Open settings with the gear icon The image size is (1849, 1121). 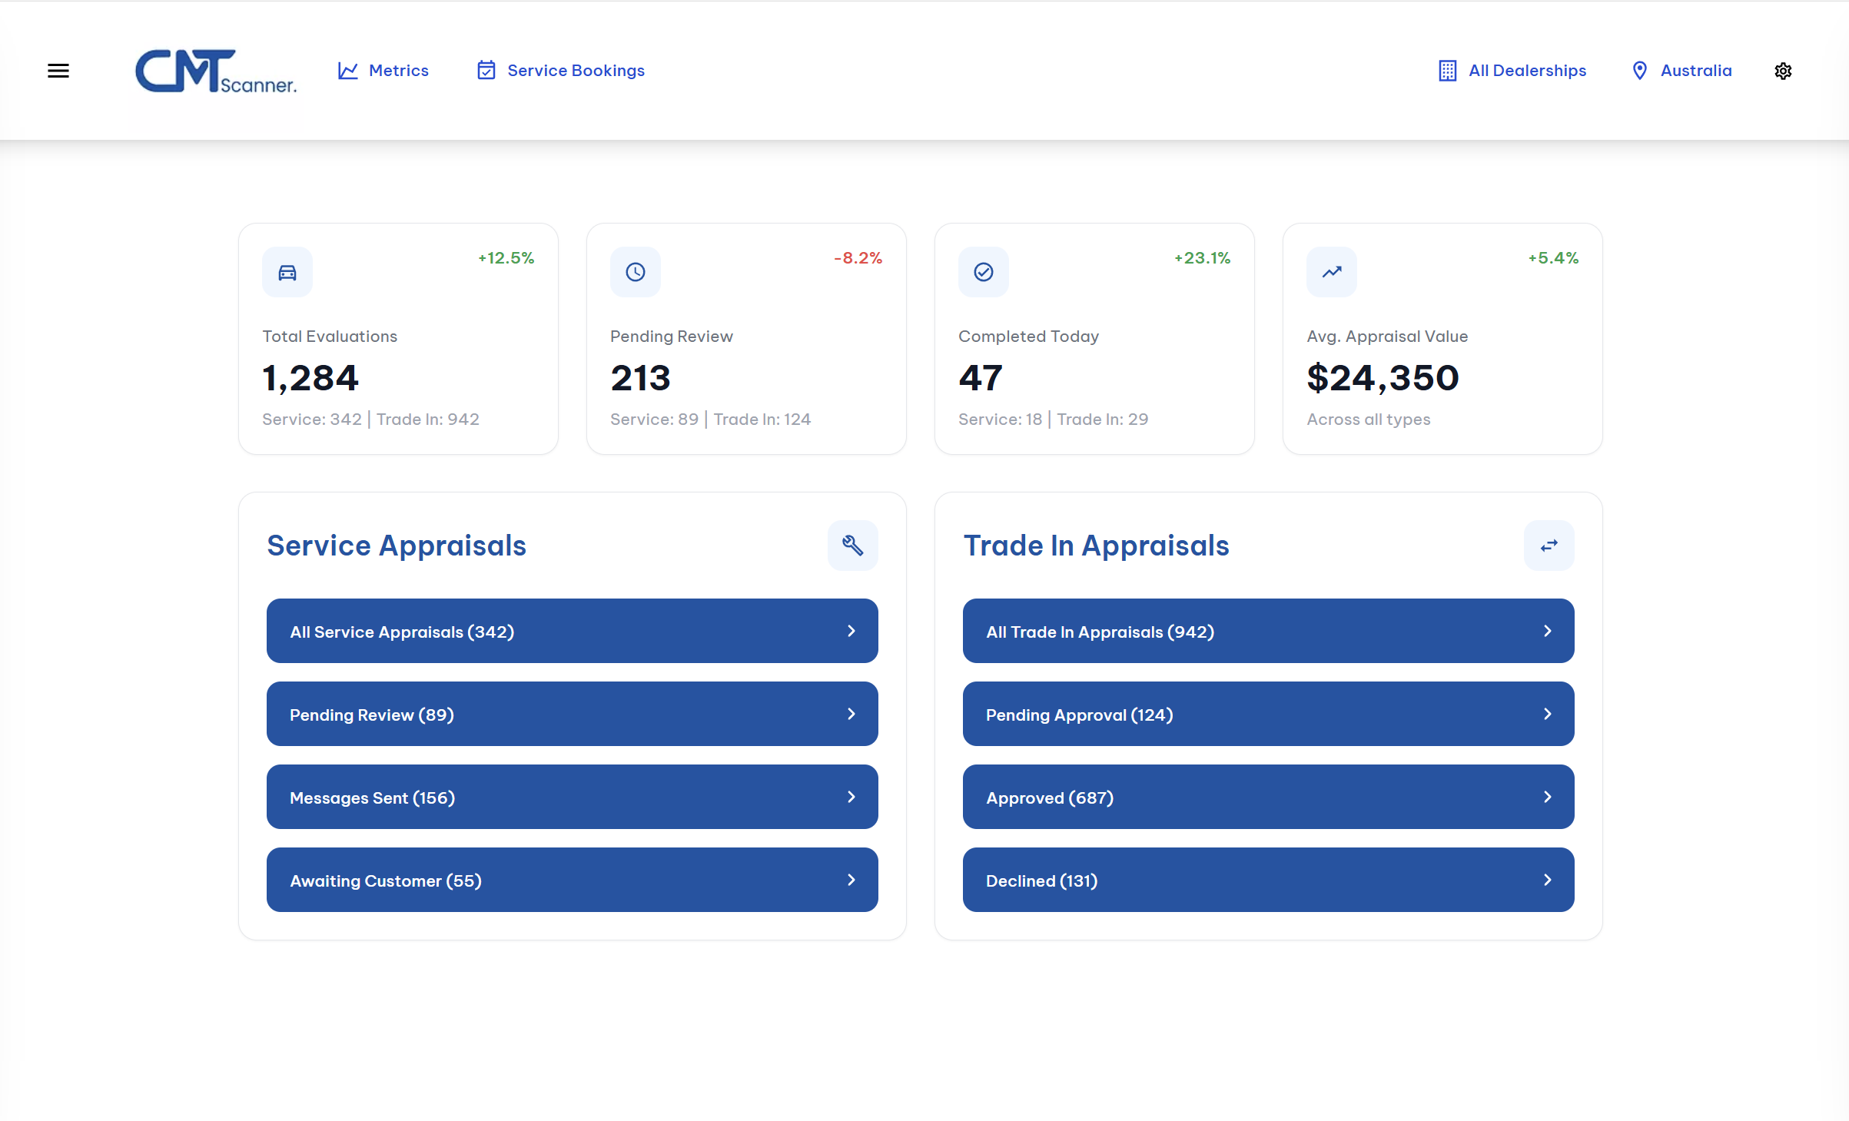[1783, 71]
